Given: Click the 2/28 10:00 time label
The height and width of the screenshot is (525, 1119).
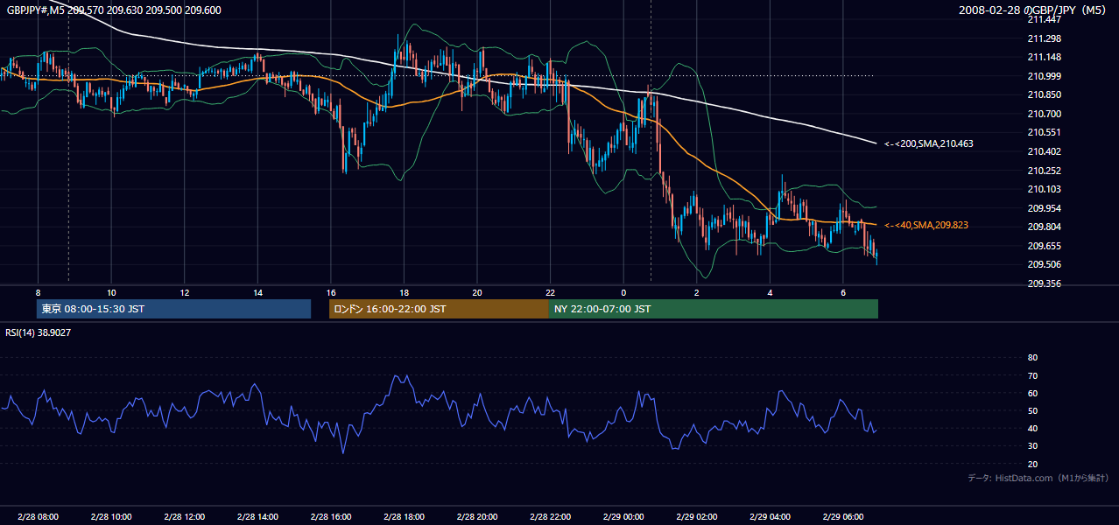Looking at the screenshot, I should click(111, 517).
